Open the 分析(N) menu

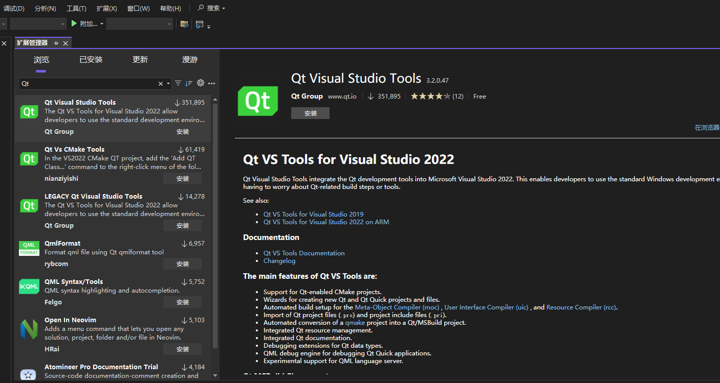(x=46, y=8)
